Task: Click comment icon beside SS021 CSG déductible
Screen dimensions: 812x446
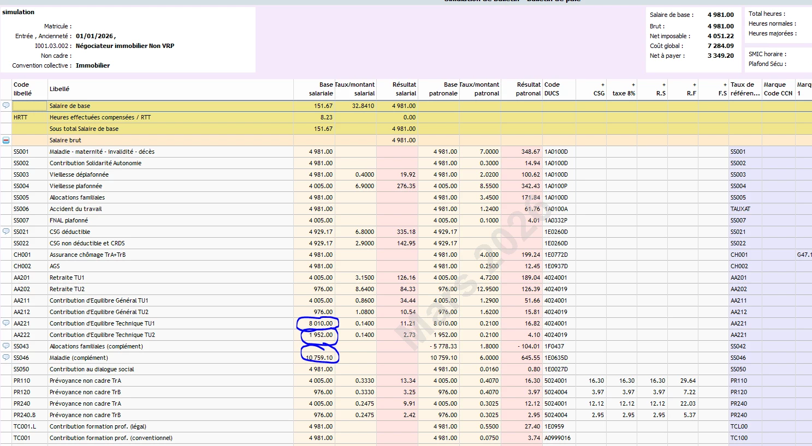Action: click(x=6, y=232)
